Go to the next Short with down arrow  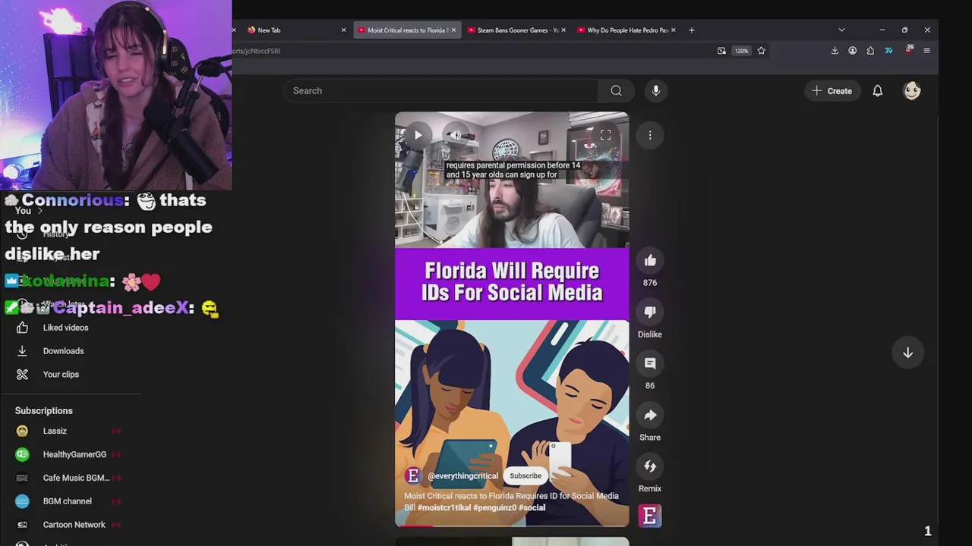[x=907, y=353]
